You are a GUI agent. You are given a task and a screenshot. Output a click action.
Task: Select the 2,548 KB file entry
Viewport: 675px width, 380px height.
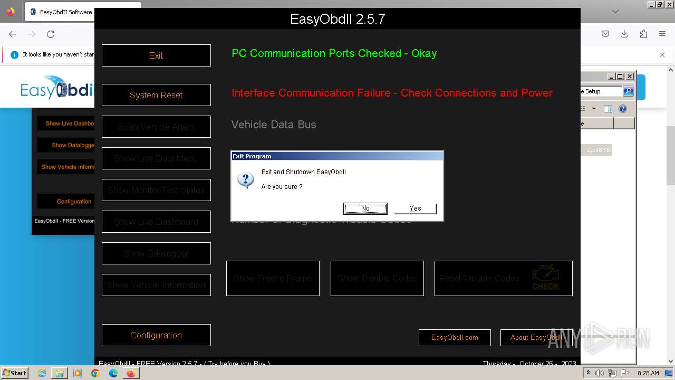click(x=597, y=150)
